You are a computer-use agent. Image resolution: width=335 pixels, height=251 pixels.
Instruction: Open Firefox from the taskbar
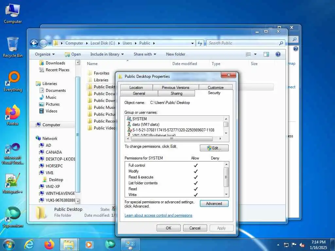coord(49,244)
